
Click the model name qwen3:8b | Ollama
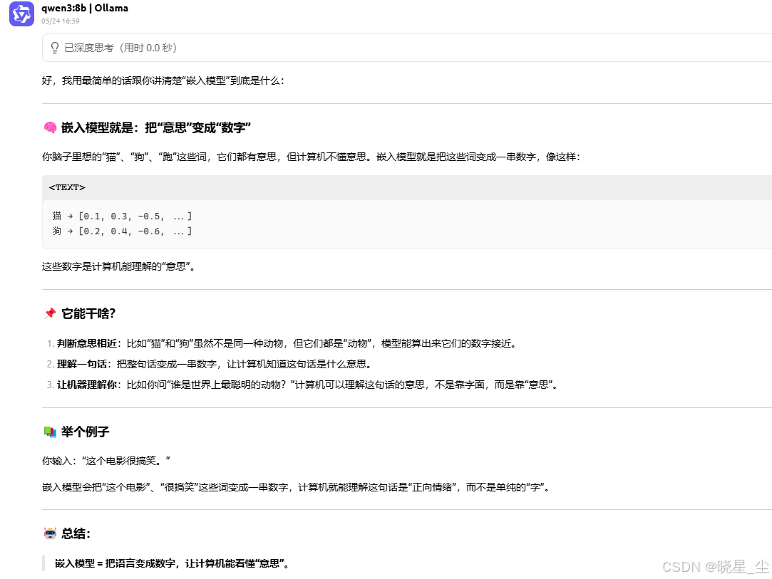85,8
